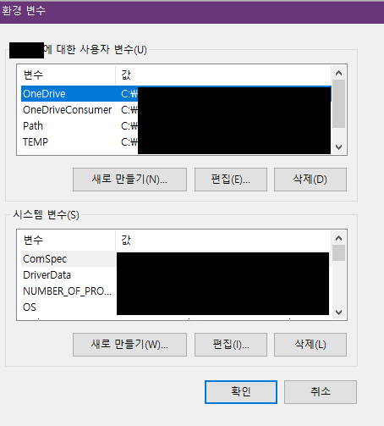The height and width of the screenshot is (426, 384).
Task: Click the system variables scroll up arrow
Action: point(339,238)
